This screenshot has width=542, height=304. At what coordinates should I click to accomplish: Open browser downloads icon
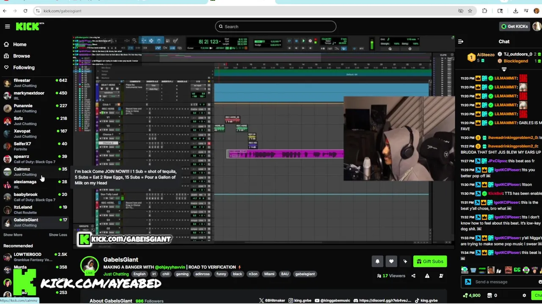pos(515,11)
